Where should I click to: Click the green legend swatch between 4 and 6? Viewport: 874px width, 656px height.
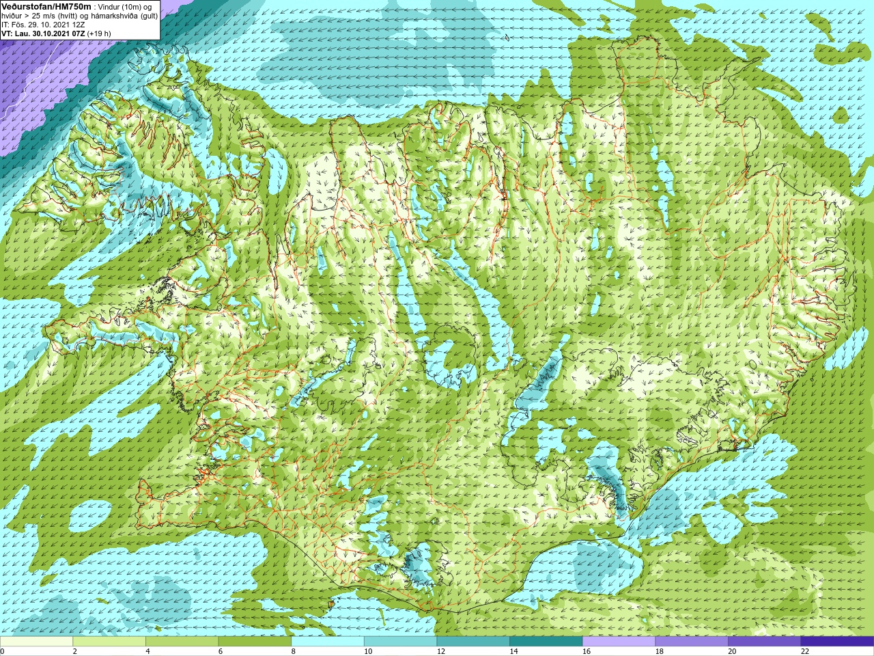182,642
